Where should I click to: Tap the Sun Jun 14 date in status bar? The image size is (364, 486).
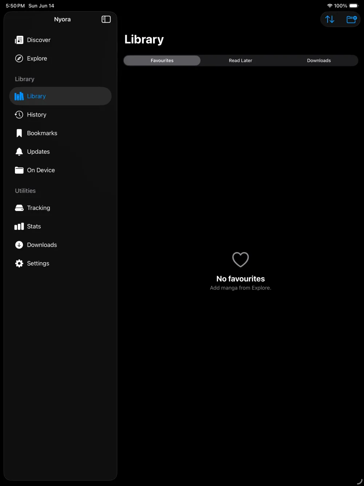(x=41, y=6)
